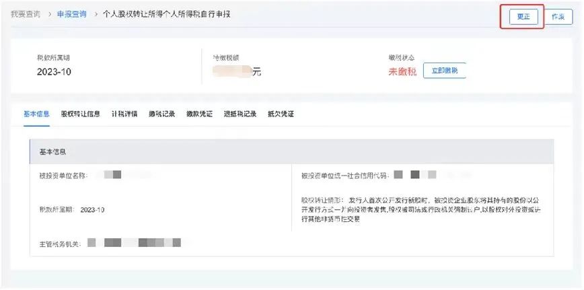This screenshot has height=290, width=584.
Task: Open the 缴款凭证 tab
Action: 200,114
